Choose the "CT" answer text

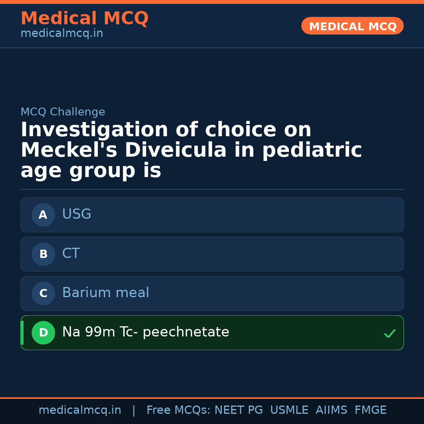click(x=71, y=254)
